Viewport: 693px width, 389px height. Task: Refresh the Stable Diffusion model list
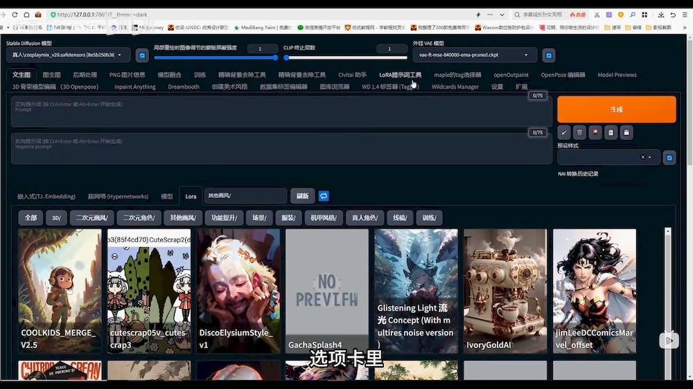(142, 55)
